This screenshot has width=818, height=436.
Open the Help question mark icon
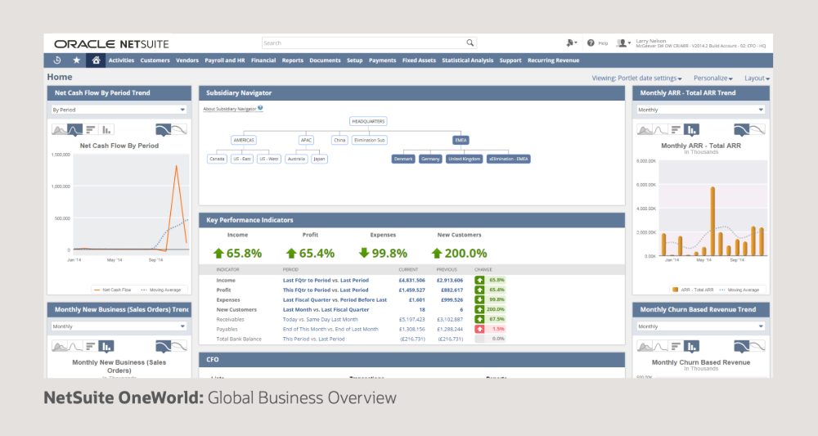pos(591,43)
